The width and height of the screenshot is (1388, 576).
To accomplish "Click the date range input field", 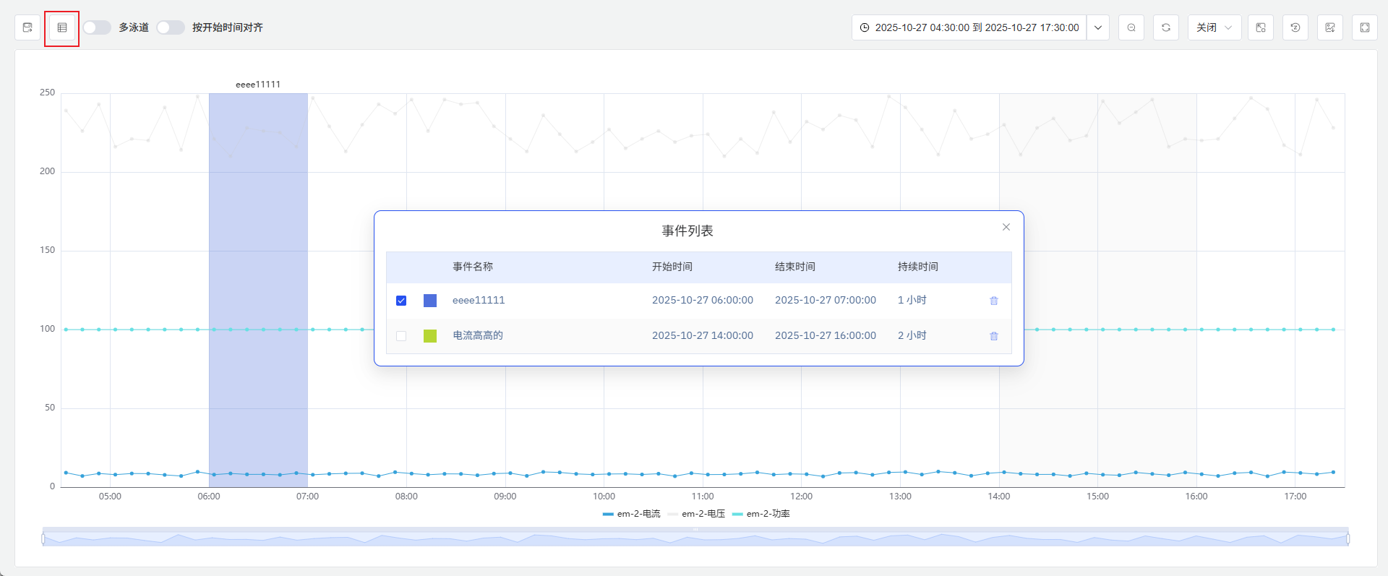I will [969, 27].
